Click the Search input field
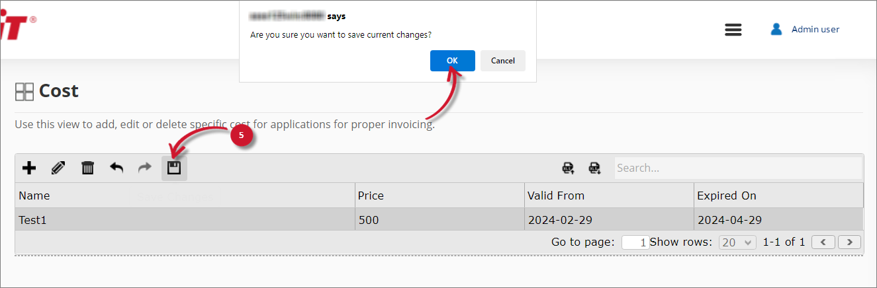 click(737, 168)
